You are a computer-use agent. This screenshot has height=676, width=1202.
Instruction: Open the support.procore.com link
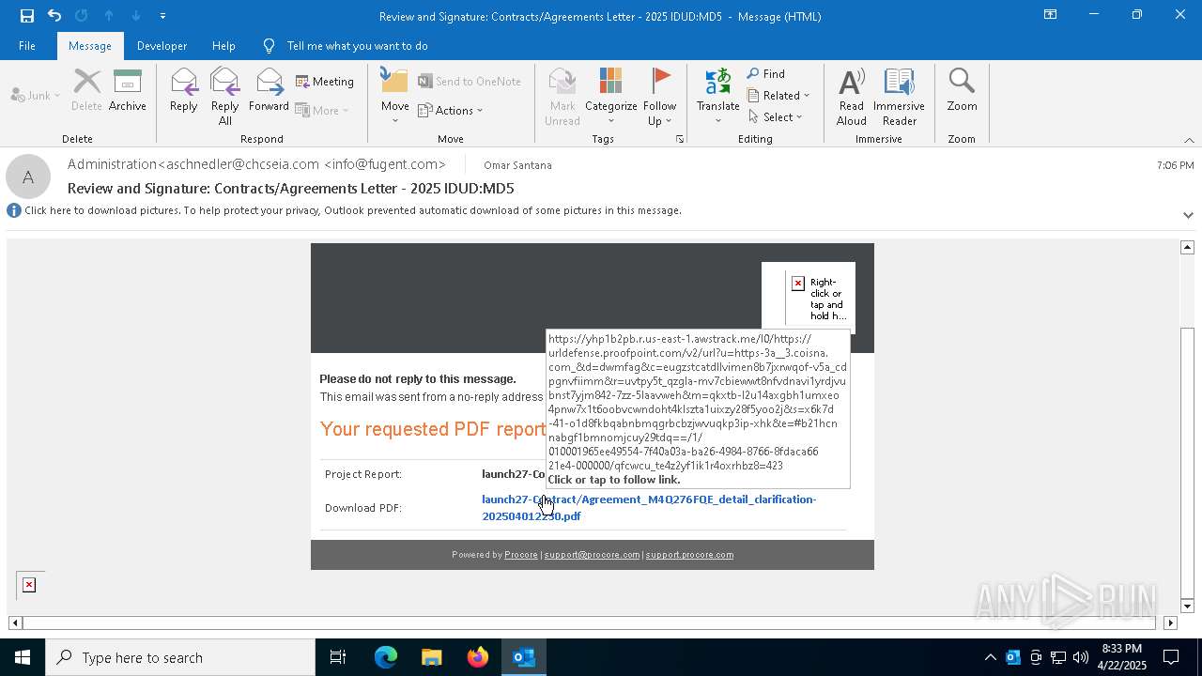(x=689, y=555)
